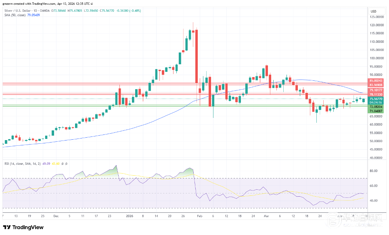
Task: Click the 78.11330 red price label
Action: coord(375,94)
